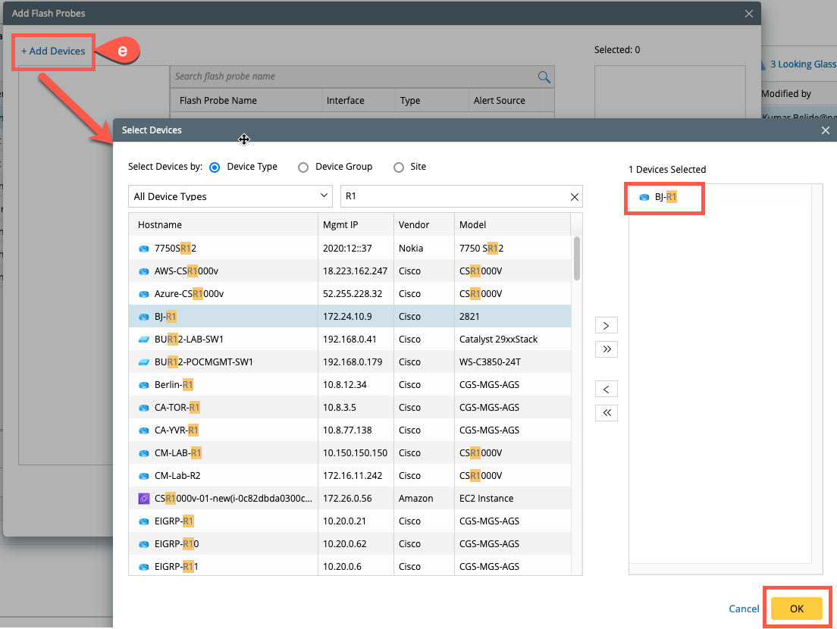Open the All Device Types dropdown
Image resolution: width=837 pixels, height=629 pixels.
pyautogui.click(x=230, y=196)
